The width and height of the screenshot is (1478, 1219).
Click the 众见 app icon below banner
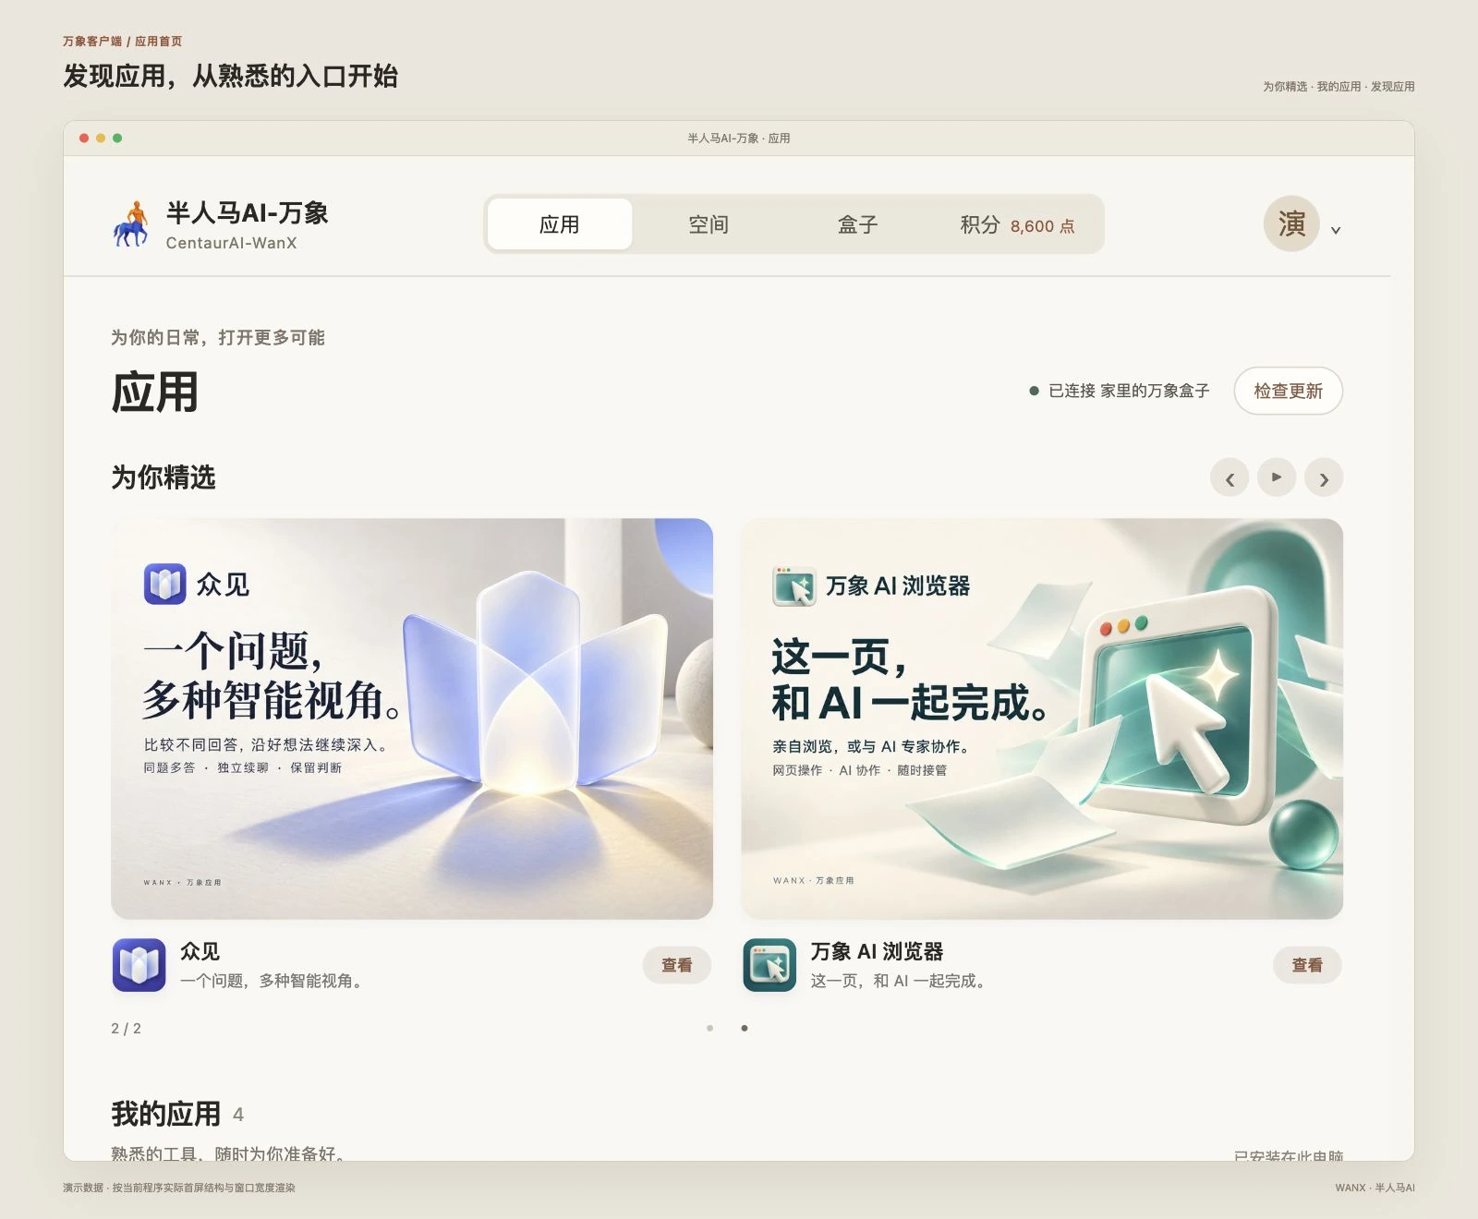[x=139, y=965]
